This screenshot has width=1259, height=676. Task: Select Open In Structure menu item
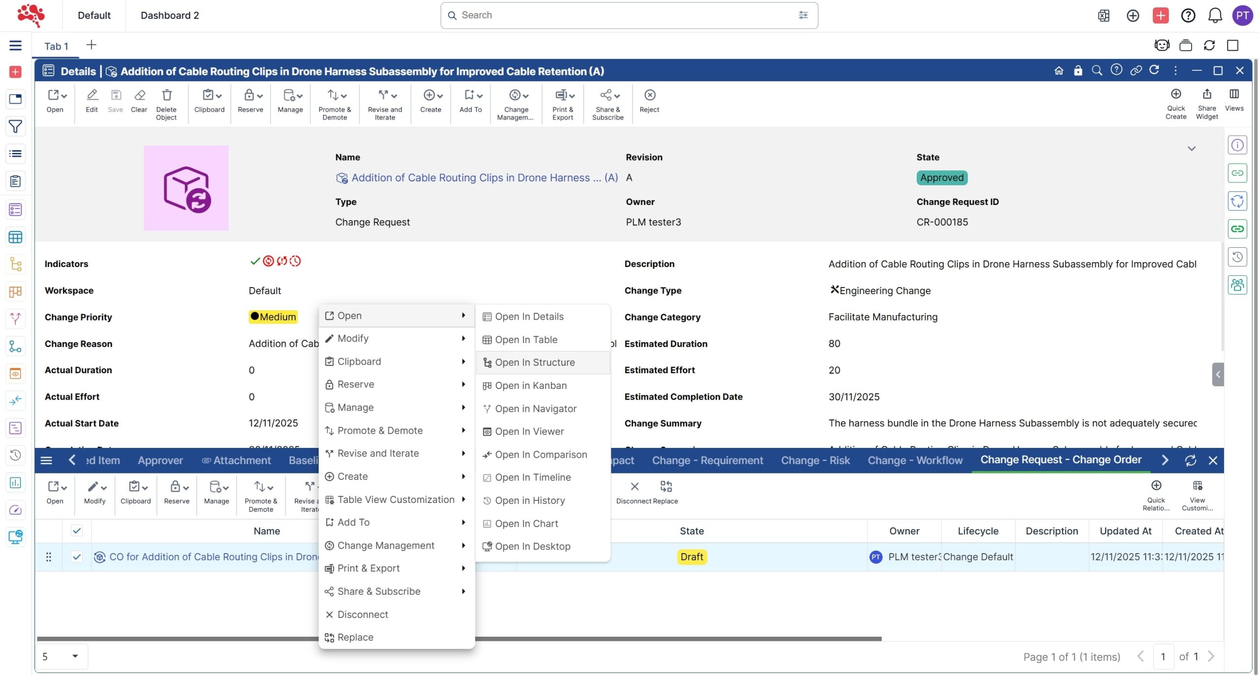(x=535, y=363)
